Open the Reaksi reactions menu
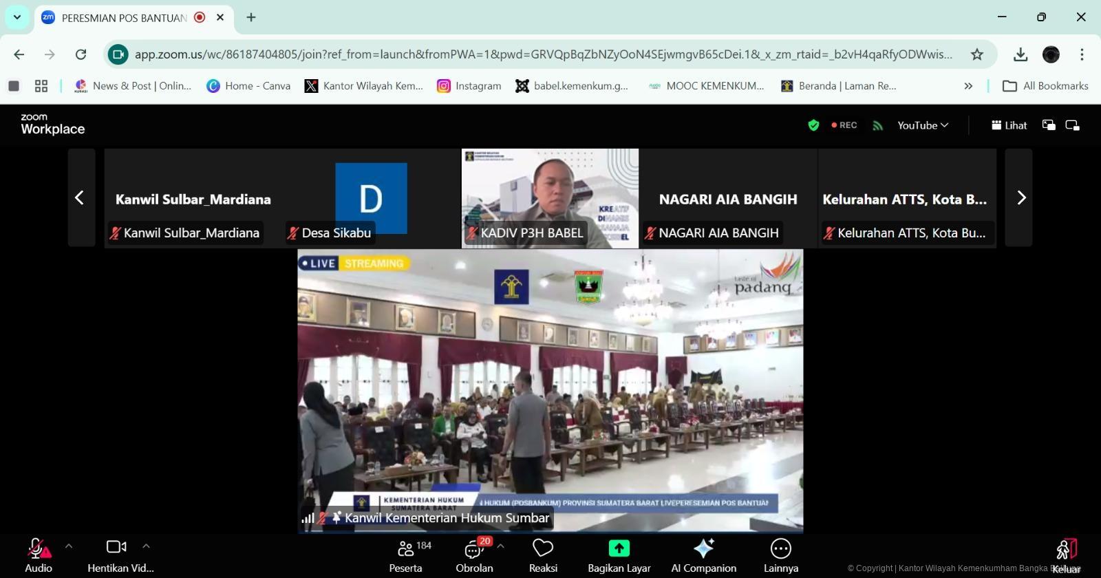The image size is (1101, 578). tap(543, 555)
